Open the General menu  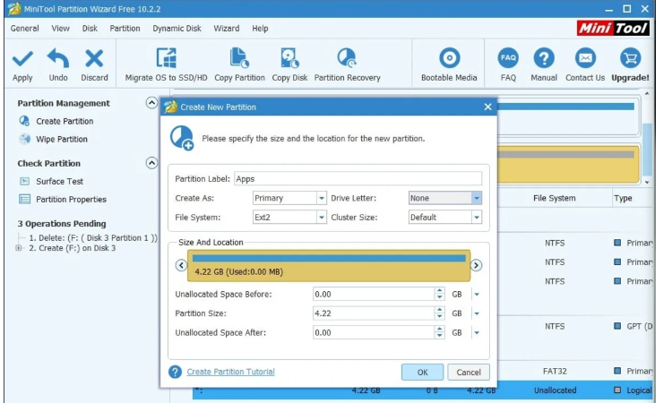pyautogui.click(x=24, y=29)
